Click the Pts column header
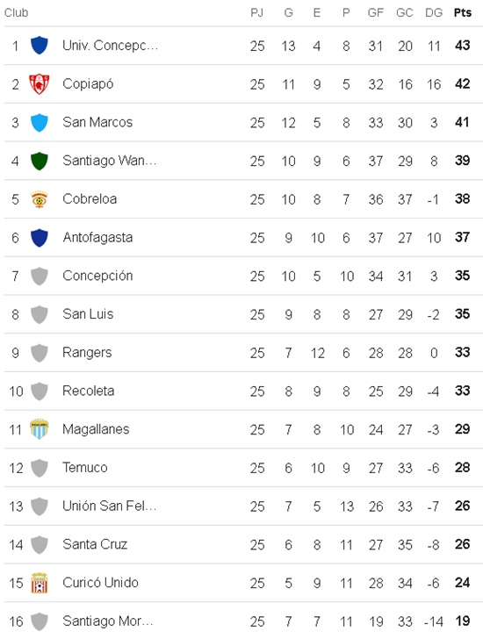Image resolution: width=483 pixels, height=639 pixels. 463,12
